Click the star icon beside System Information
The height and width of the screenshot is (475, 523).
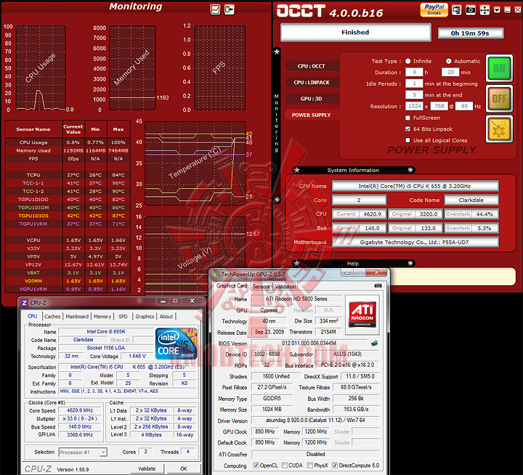[296, 170]
